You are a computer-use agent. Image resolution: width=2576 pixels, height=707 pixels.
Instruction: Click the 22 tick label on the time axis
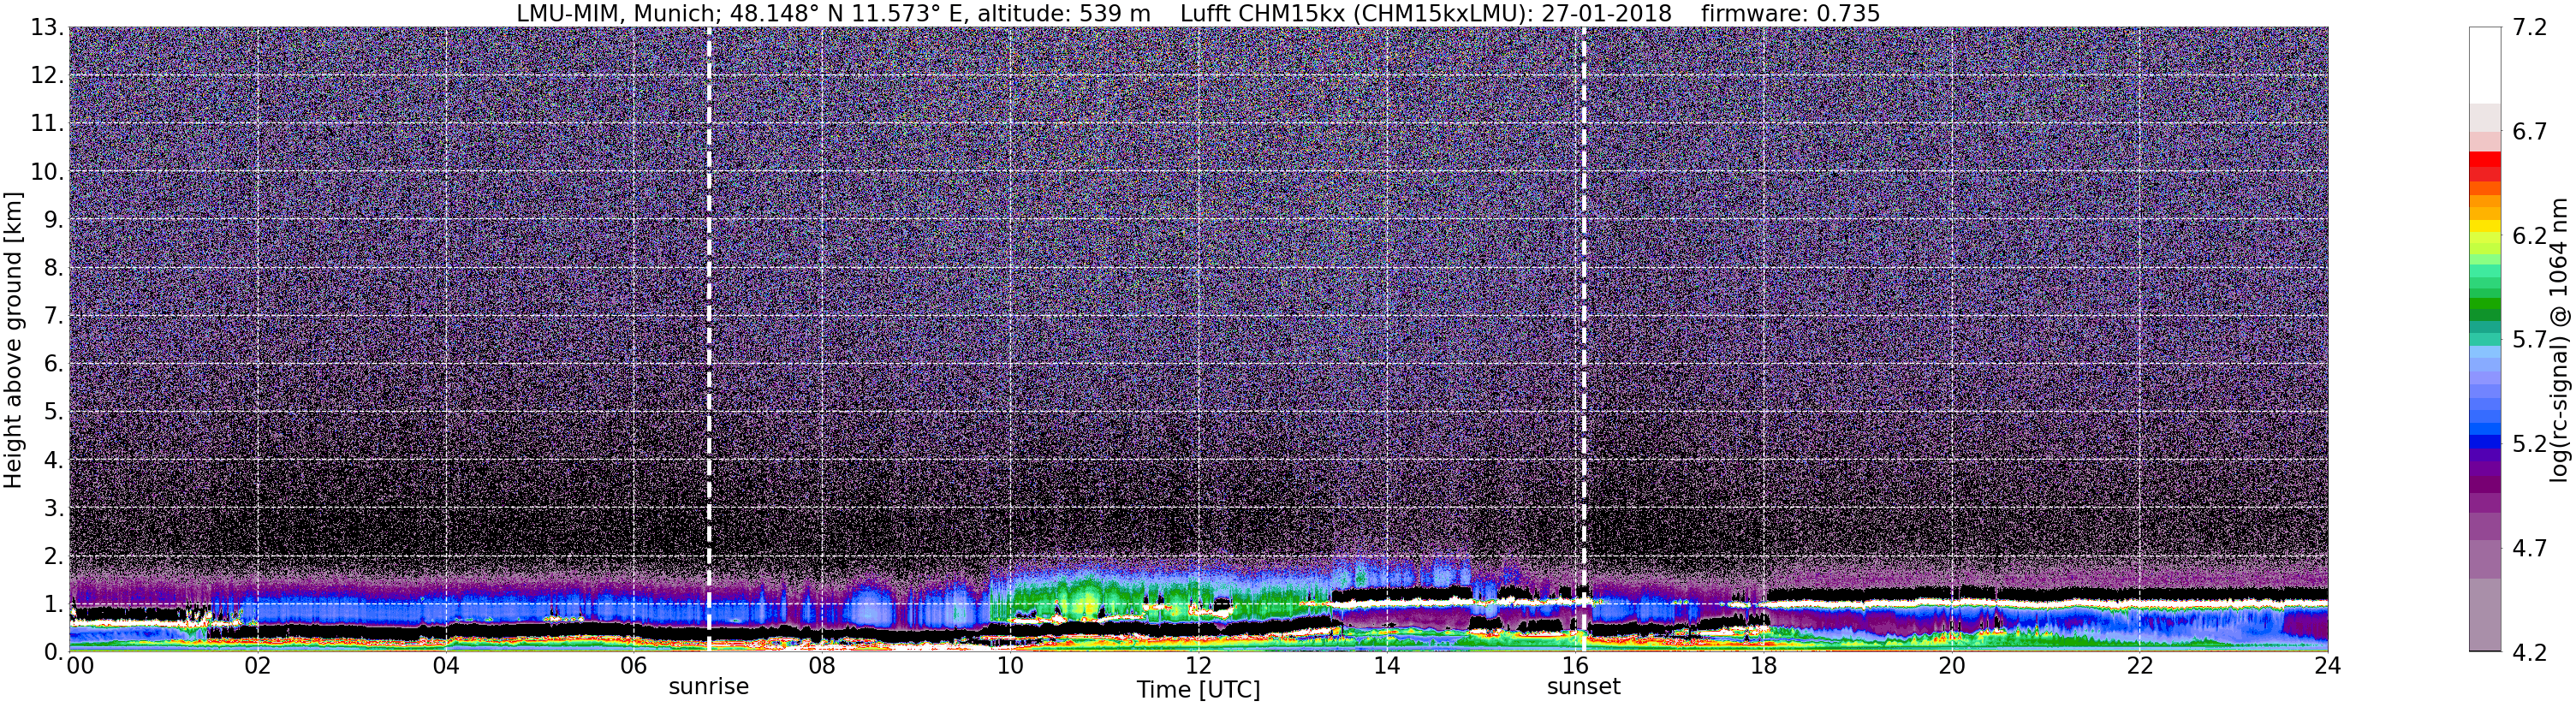coord(2140,666)
